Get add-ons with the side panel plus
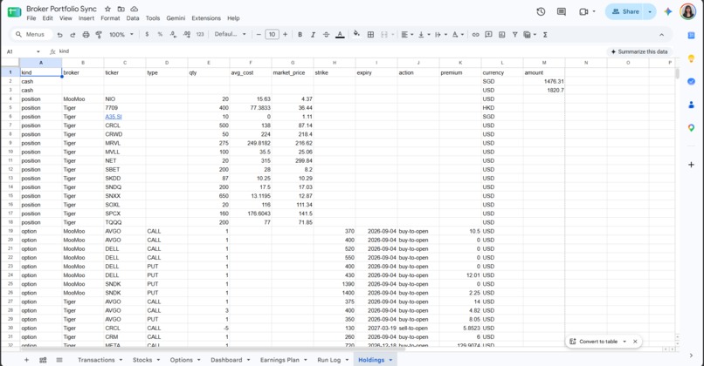This screenshot has height=366, width=704. tap(692, 165)
